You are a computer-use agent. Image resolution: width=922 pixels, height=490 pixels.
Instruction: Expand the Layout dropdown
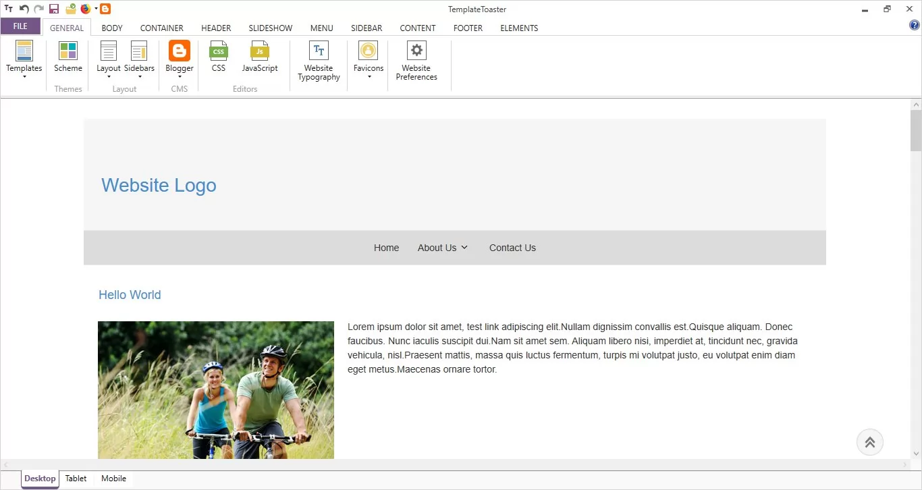[109, 76]
